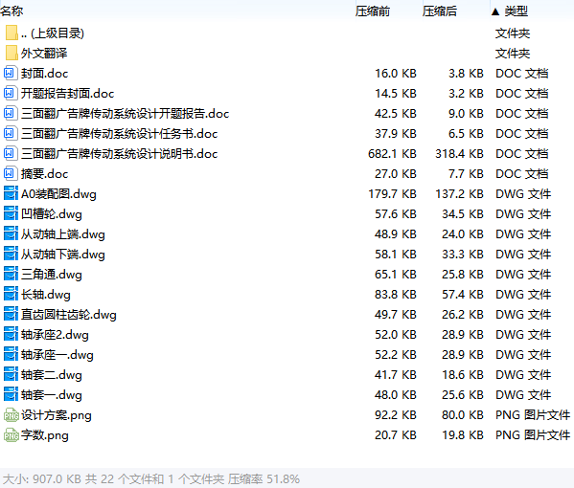Image resolution: width=574 pixels, height=488 pixels.
Task: Click the Word icon beside 摘要.doc
Action: [x=11, y=173]
